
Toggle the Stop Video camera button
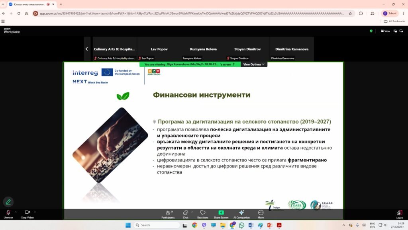tap(27, 214)
